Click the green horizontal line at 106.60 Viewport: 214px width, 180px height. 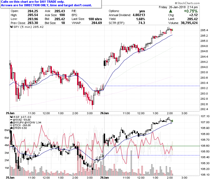pyautogui.click(x=105, y=146)
